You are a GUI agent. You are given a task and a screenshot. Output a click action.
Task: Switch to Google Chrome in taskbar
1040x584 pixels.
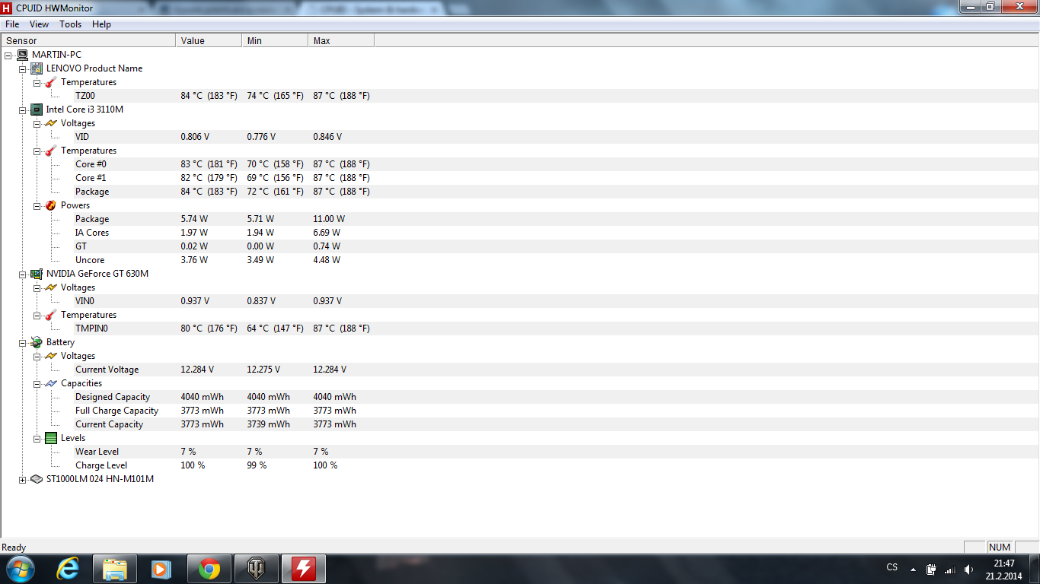(209, 569)
